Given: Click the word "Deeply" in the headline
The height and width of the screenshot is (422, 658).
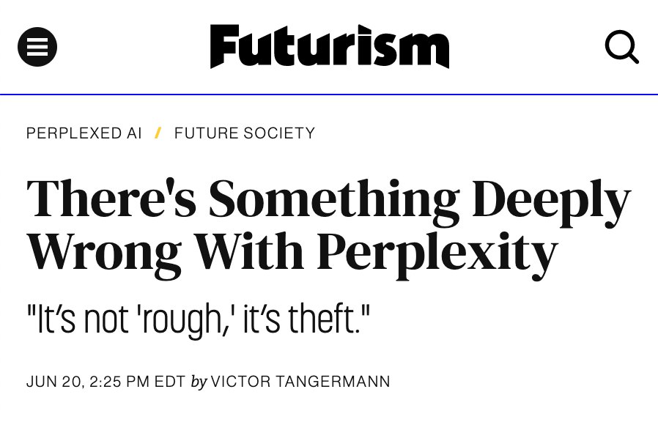Looking at the screenshot, I should pos(551,199).
